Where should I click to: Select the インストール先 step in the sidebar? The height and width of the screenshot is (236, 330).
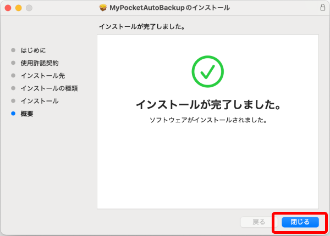coord(42,75)
